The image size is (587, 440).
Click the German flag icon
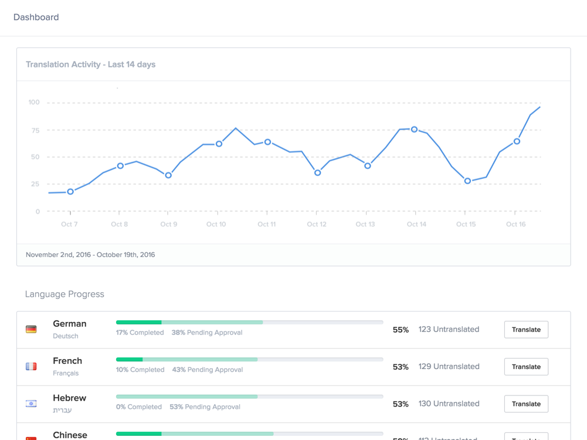click(31, 330)
